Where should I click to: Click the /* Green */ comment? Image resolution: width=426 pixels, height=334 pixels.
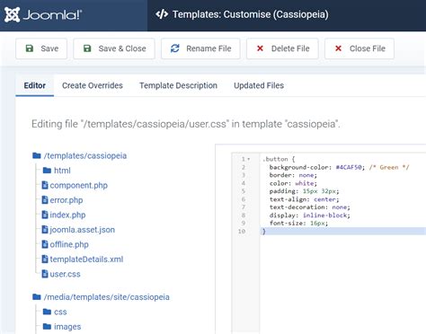[x=389, y=167]
